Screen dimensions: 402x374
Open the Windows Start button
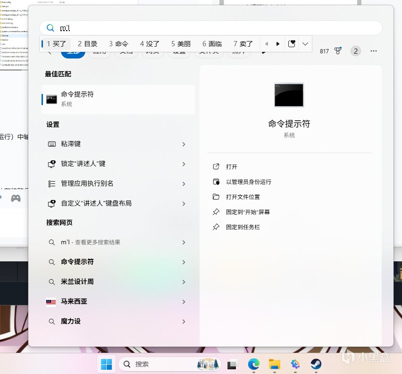point(106,364)
